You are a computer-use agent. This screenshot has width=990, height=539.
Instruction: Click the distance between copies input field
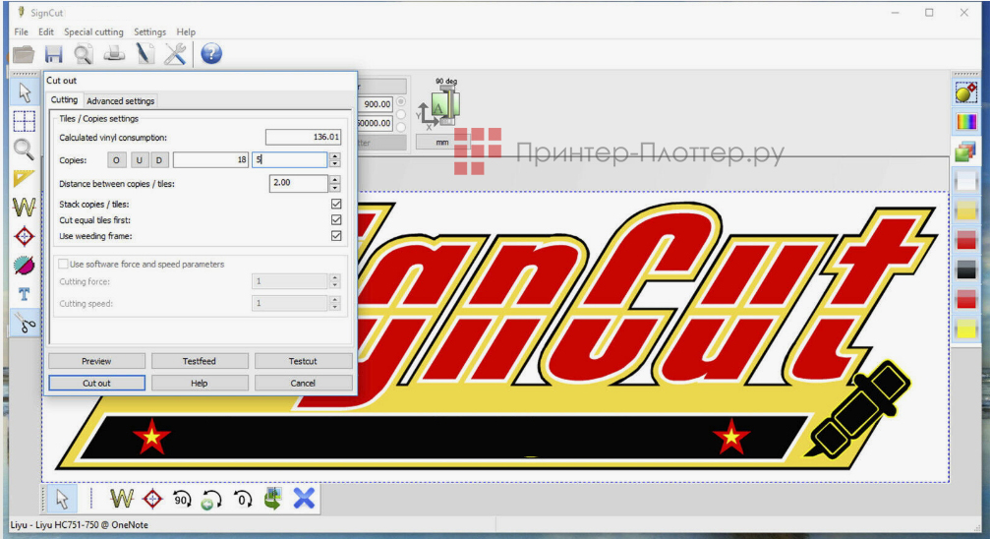[x=297, y=184]
